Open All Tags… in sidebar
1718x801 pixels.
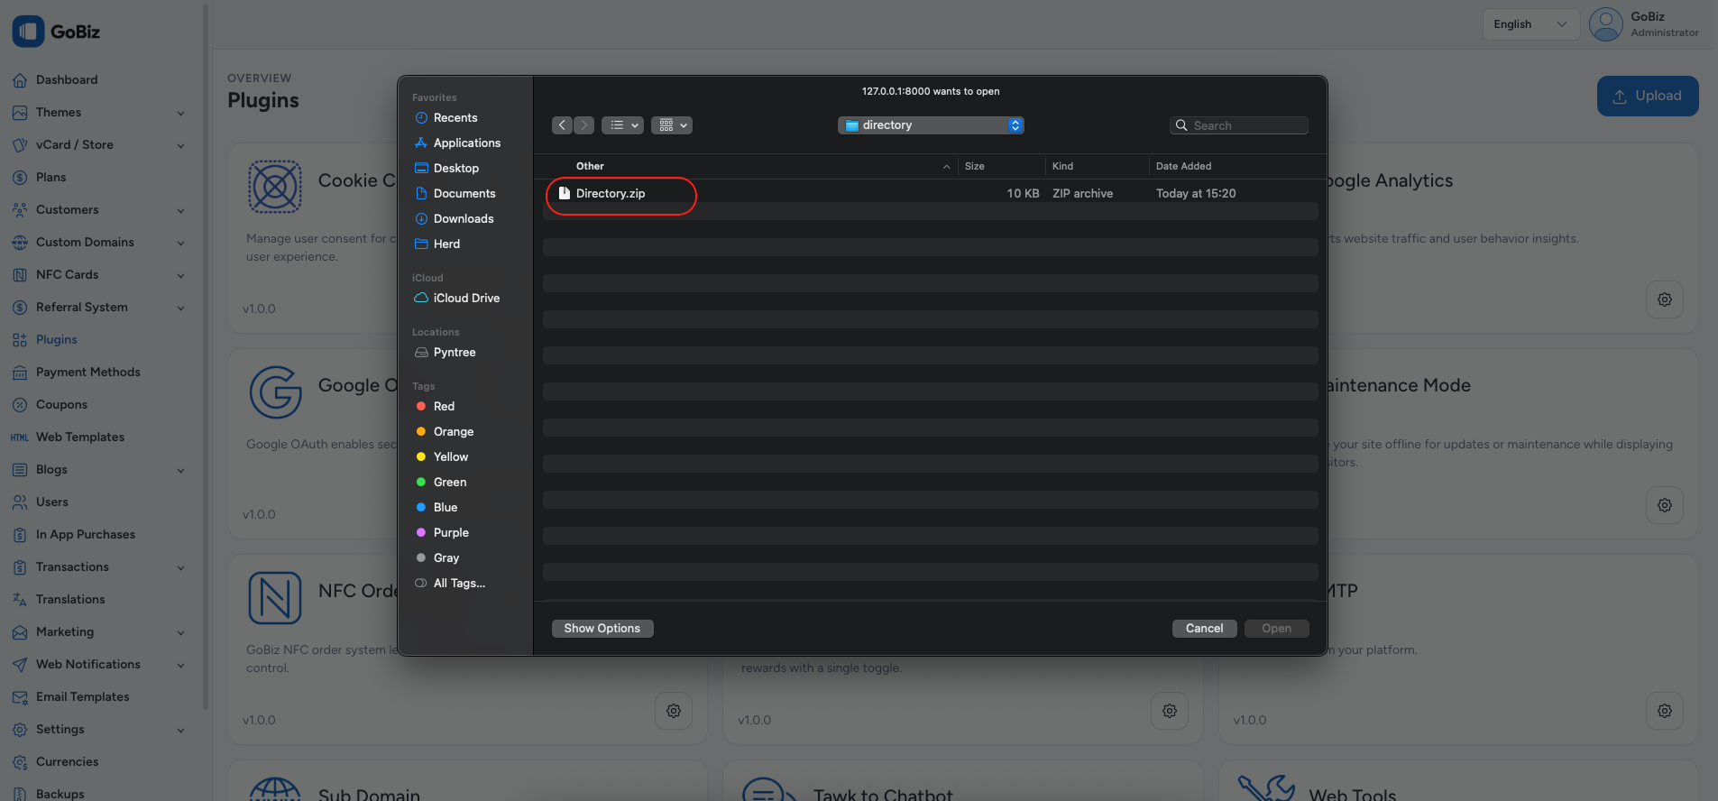coord(459,584)
